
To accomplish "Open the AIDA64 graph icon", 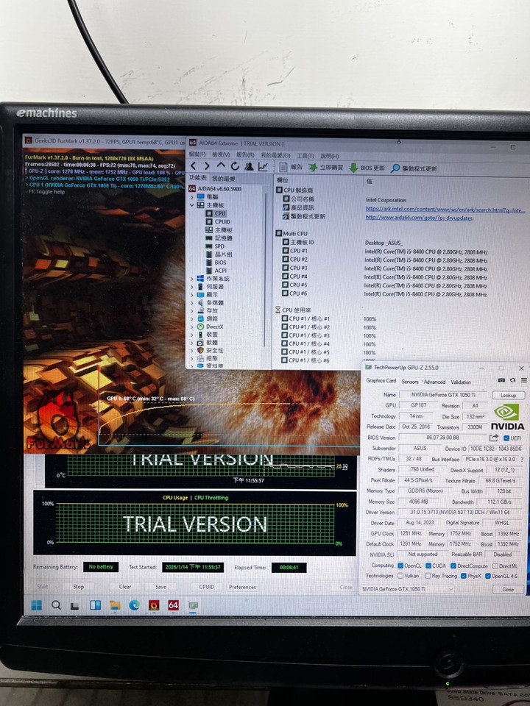I will (x=263, y=167).
